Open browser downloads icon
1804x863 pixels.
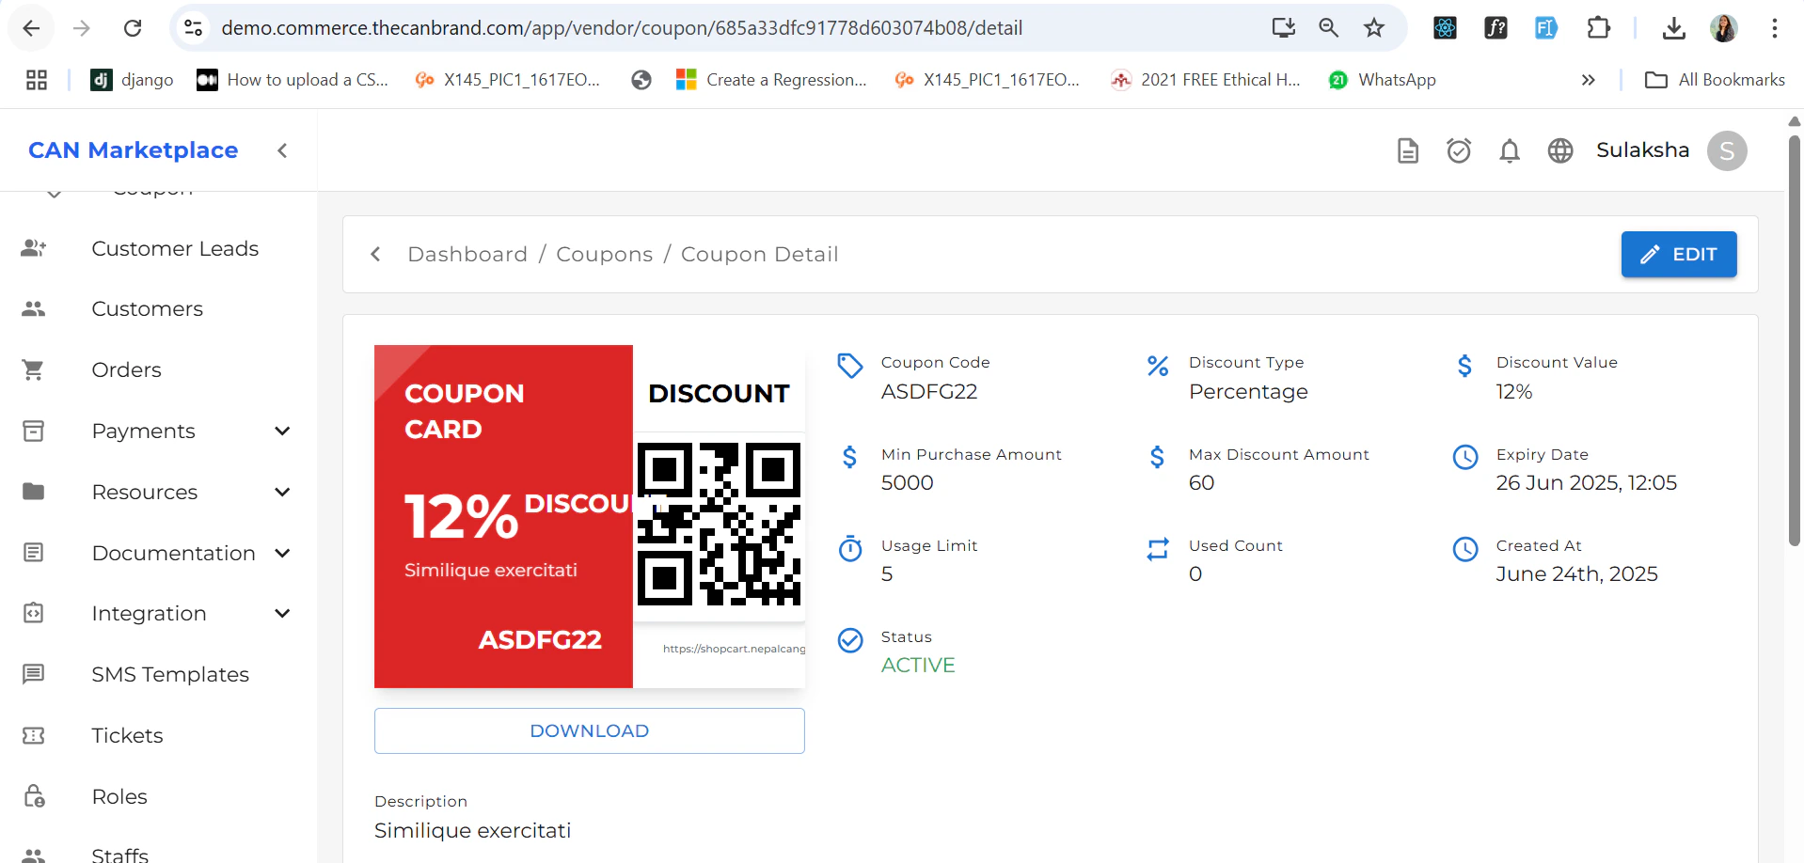[x=1673, y=28]
